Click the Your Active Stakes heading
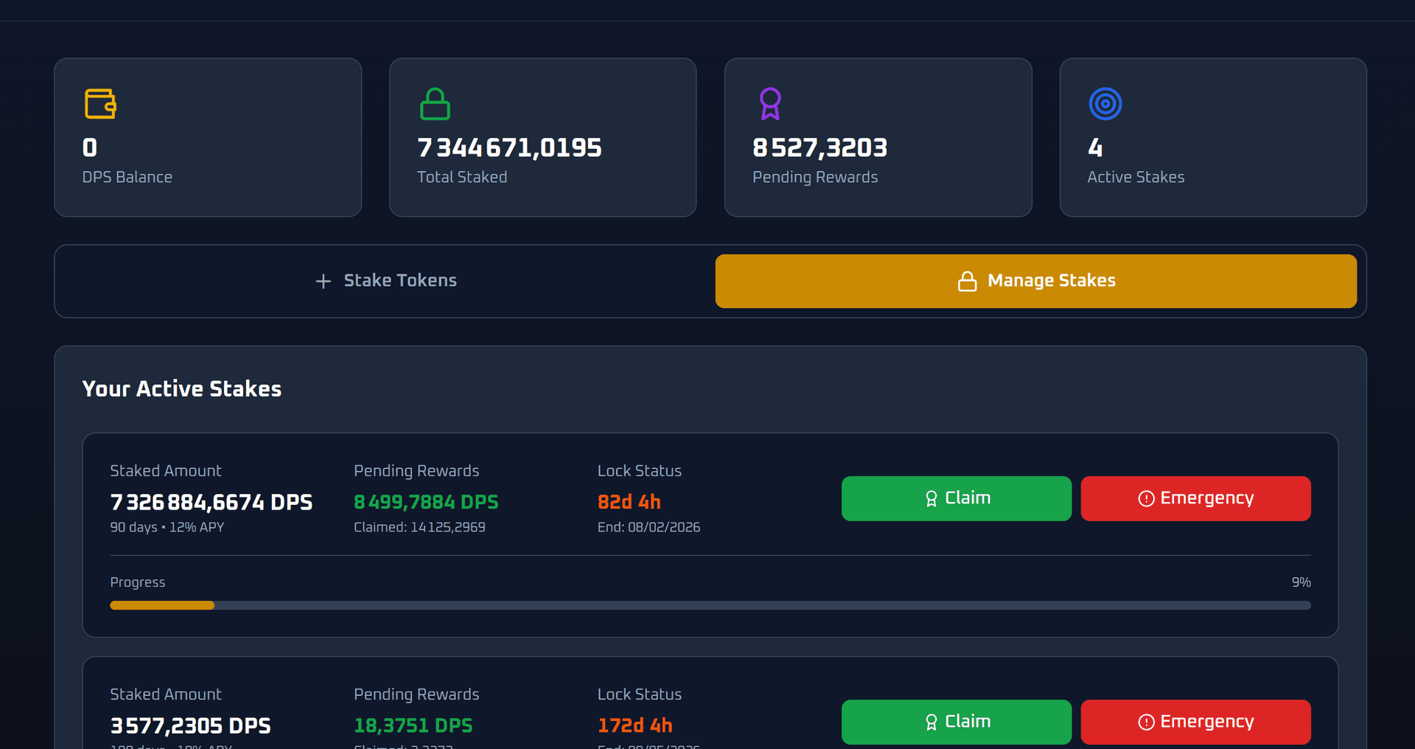 point(182,389)
